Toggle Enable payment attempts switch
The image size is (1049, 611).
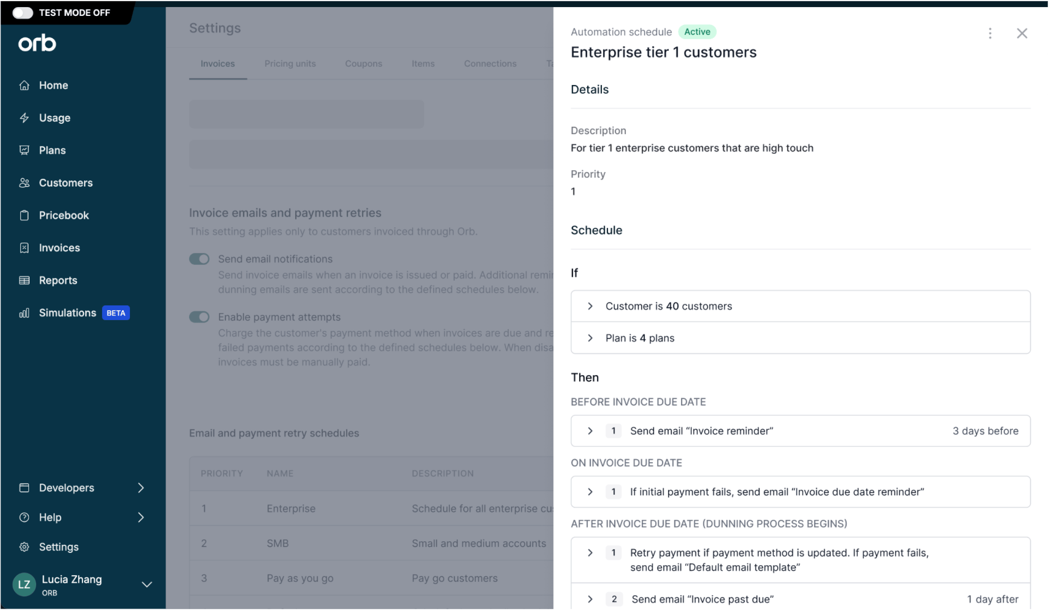click(x=199, y=317)
